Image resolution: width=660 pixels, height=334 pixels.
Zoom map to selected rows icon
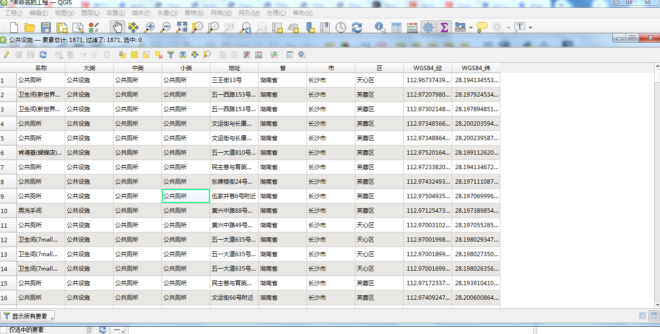(x=207, y=55)
